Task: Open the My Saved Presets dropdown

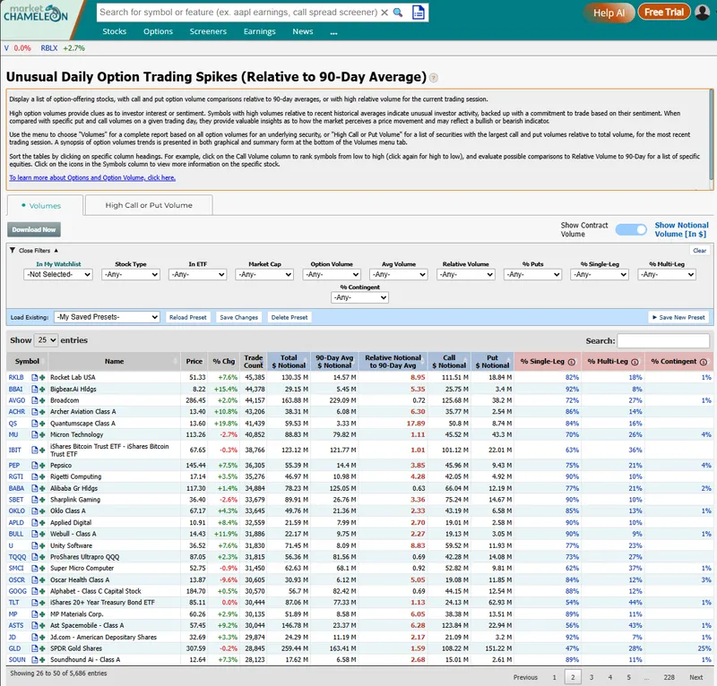Action: tap(107, 317)
